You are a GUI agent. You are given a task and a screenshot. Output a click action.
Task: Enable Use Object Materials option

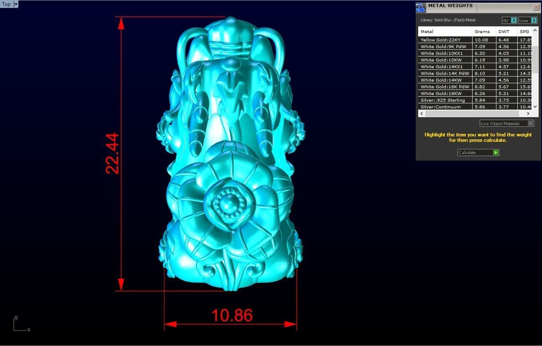506,123
